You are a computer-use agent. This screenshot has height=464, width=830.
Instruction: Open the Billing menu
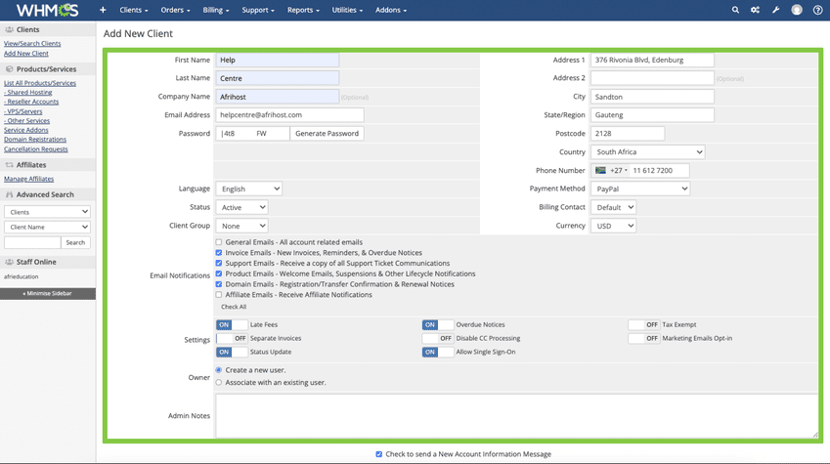coord(215,10)
